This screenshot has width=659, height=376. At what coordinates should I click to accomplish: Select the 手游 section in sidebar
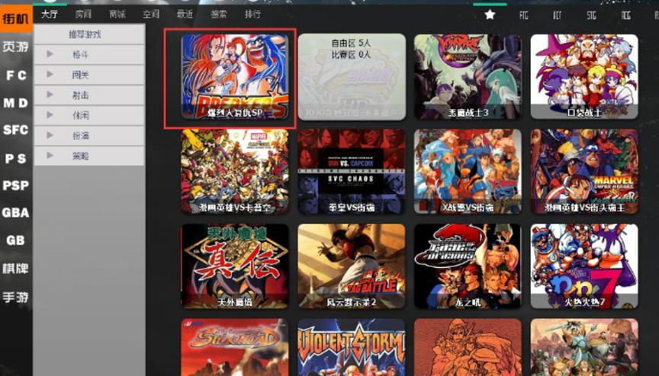pyautogui.click(x=15, y=297)
